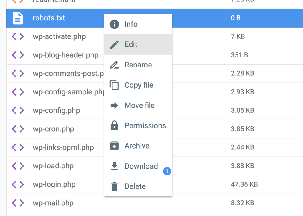Viewport: 303px width, 216px height.
Task: Click the Rename pen icon
Action: (115, 65)
